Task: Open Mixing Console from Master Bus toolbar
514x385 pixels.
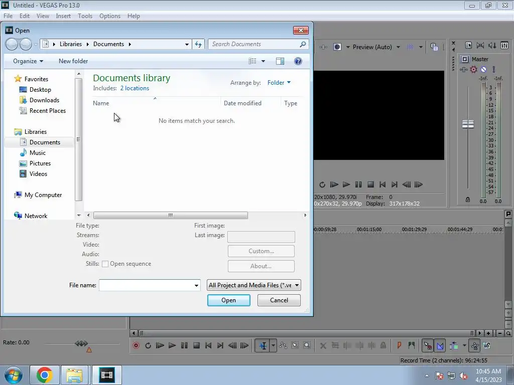Action: (x=504, y=46)
